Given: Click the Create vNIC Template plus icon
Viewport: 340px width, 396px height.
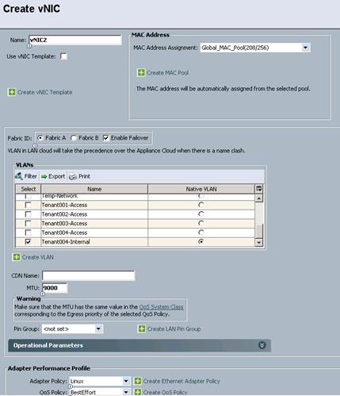Looking at the screenshot, I should point(12,92).
